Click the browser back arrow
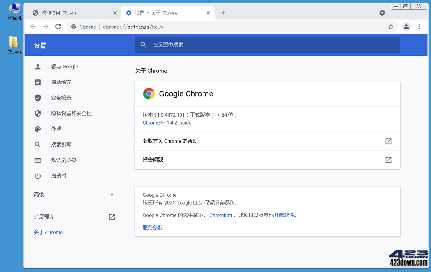The width and height of the screenshot is (431, 272). (x=33, y=27)
